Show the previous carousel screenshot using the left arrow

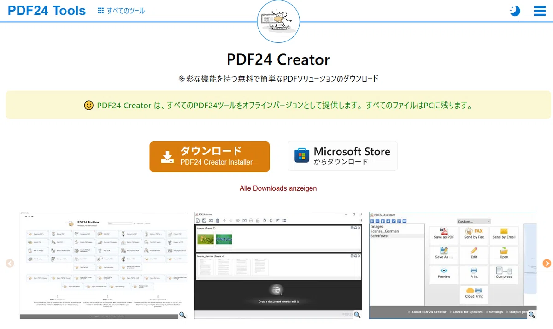[x=10, y=263]
